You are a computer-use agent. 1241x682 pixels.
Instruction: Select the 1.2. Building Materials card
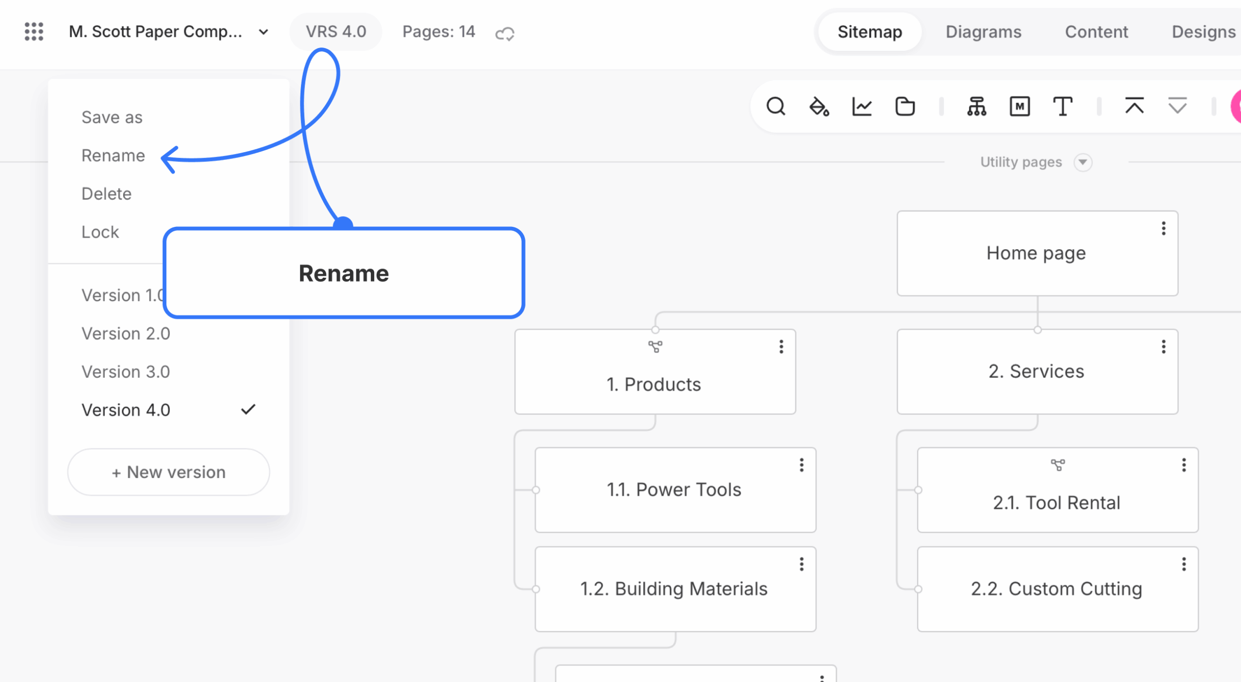tap(675, 589)
